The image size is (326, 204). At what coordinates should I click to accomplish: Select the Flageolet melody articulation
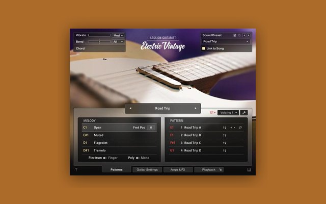(x=119, y=143)
